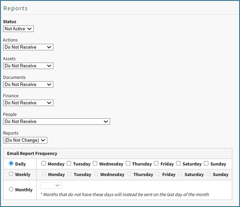Select the Weekly frequency radio button
Image resolution: width=240 pixels, height=207 pixels.
tap(11, 174)
